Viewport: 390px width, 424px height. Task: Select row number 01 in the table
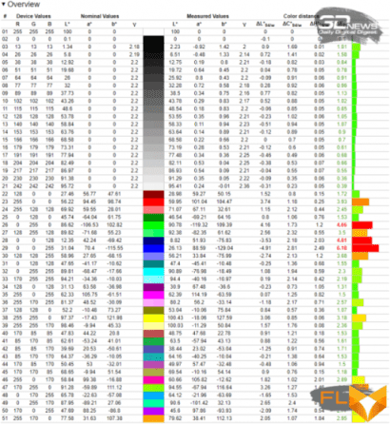(5, 31)
